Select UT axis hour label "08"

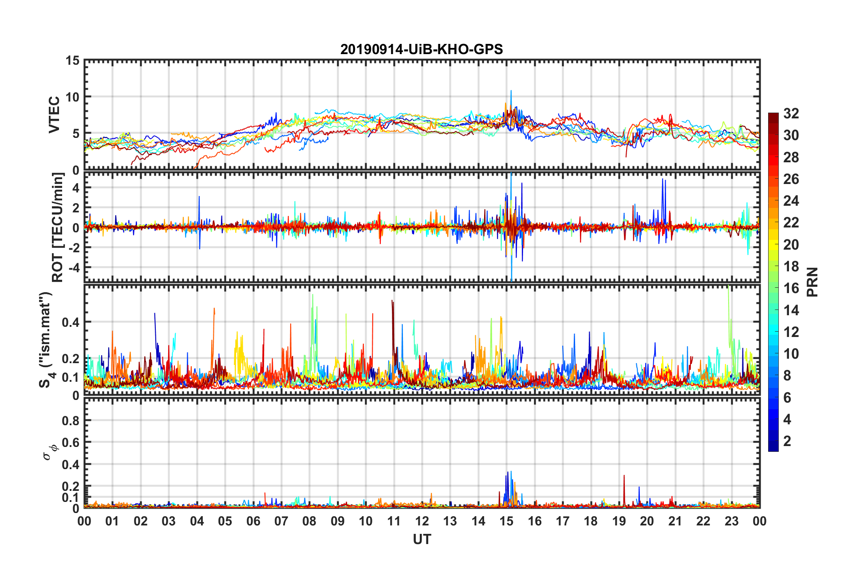click(x=309, y=521)
